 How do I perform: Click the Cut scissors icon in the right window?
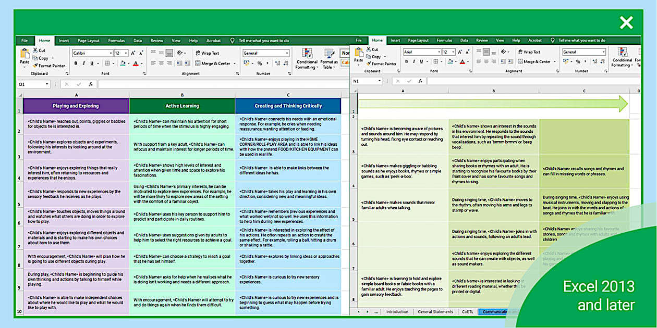click(368, 50)
